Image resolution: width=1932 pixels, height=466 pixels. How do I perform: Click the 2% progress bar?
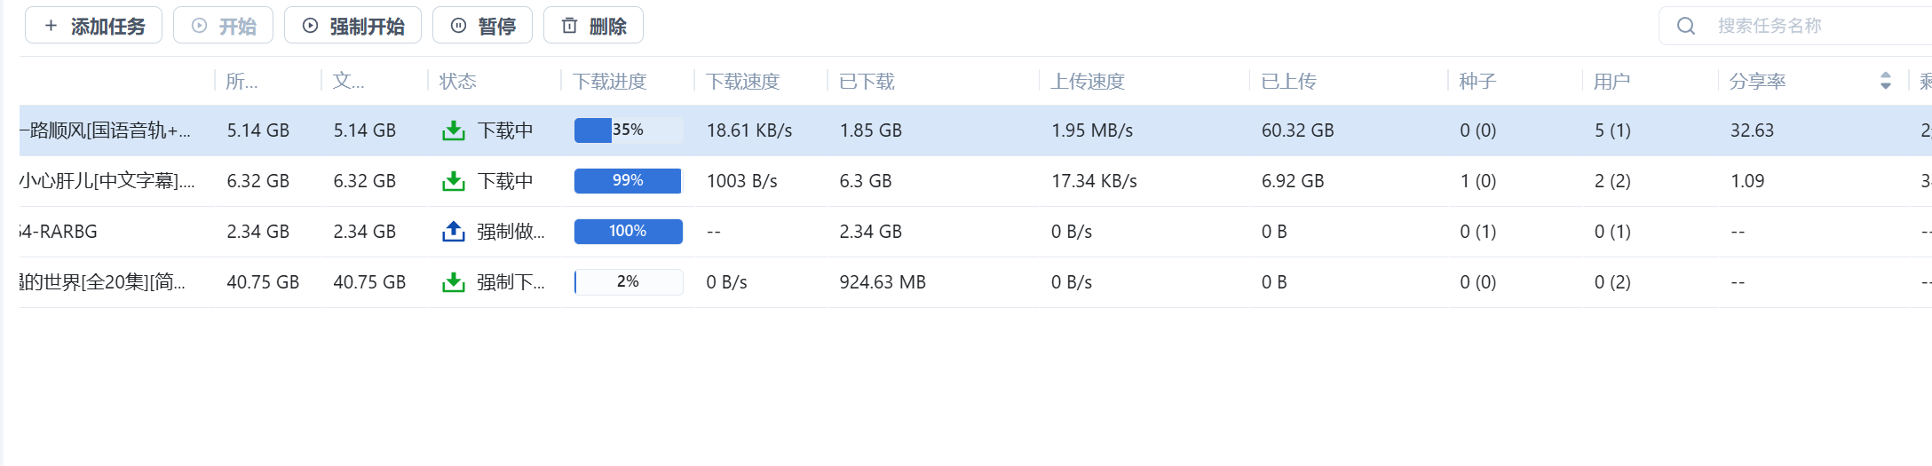click(629, 282)
